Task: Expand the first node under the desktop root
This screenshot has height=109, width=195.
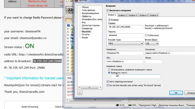Action: [68, 29]
